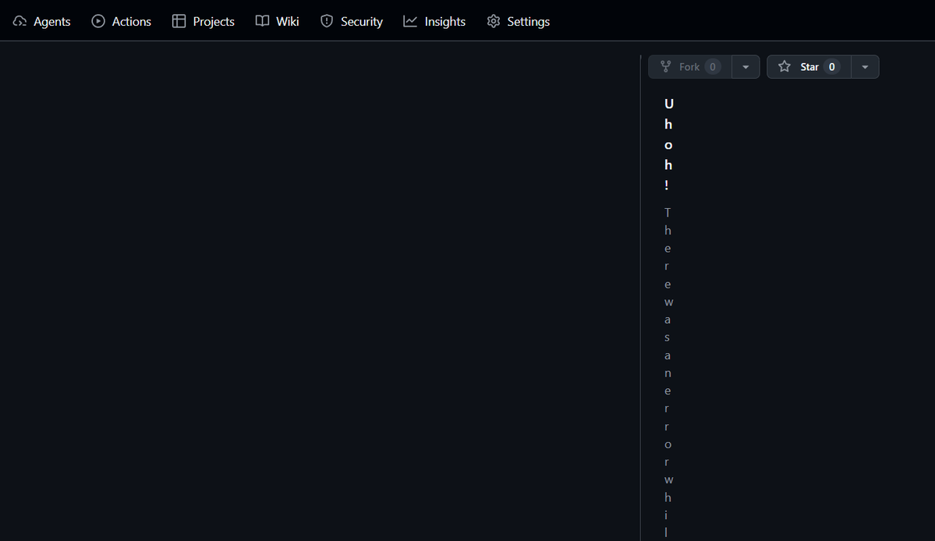Open the Star options dropdown arrow

[865, 66]
